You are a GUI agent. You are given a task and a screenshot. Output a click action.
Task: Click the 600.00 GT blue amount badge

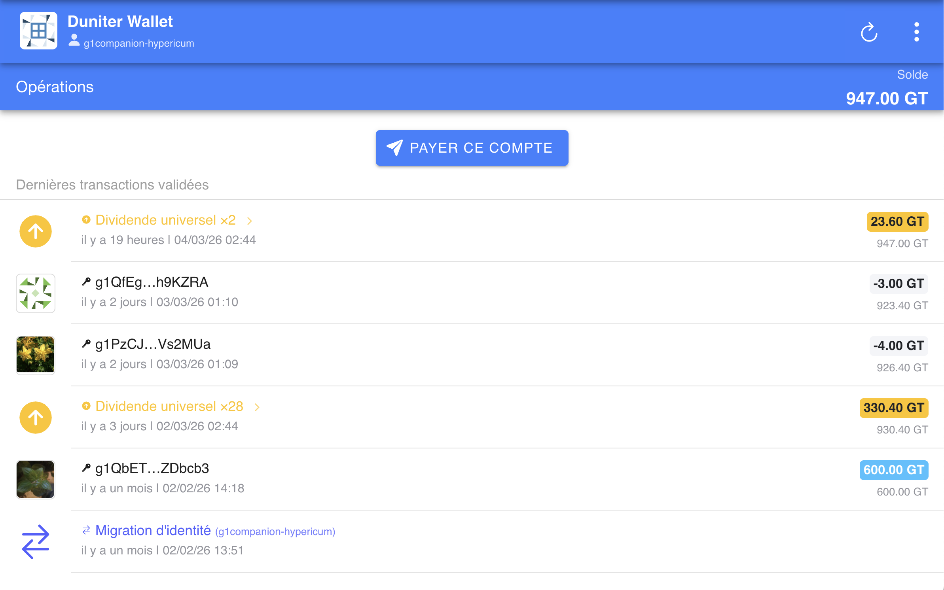tap(893, 470)
